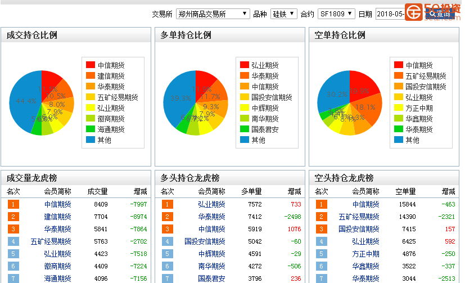Open 弘业期货 link in 空头持仓龙虎榜 row 4
Viewport: 465px width, 283px height.
(x=365, y=241)
